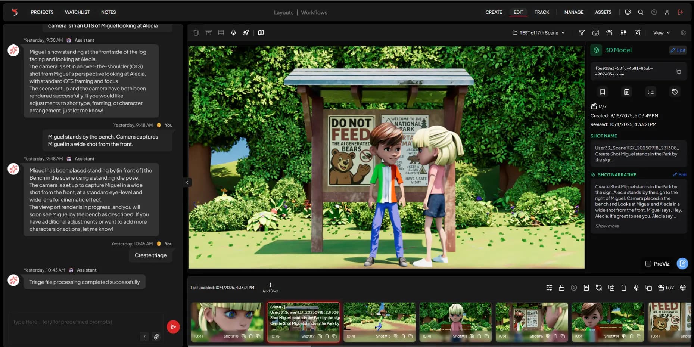The width and height of the screenshot is (694, 347).
Task: Click Edit next to Shot Narrative
Action: pos(679,175)
